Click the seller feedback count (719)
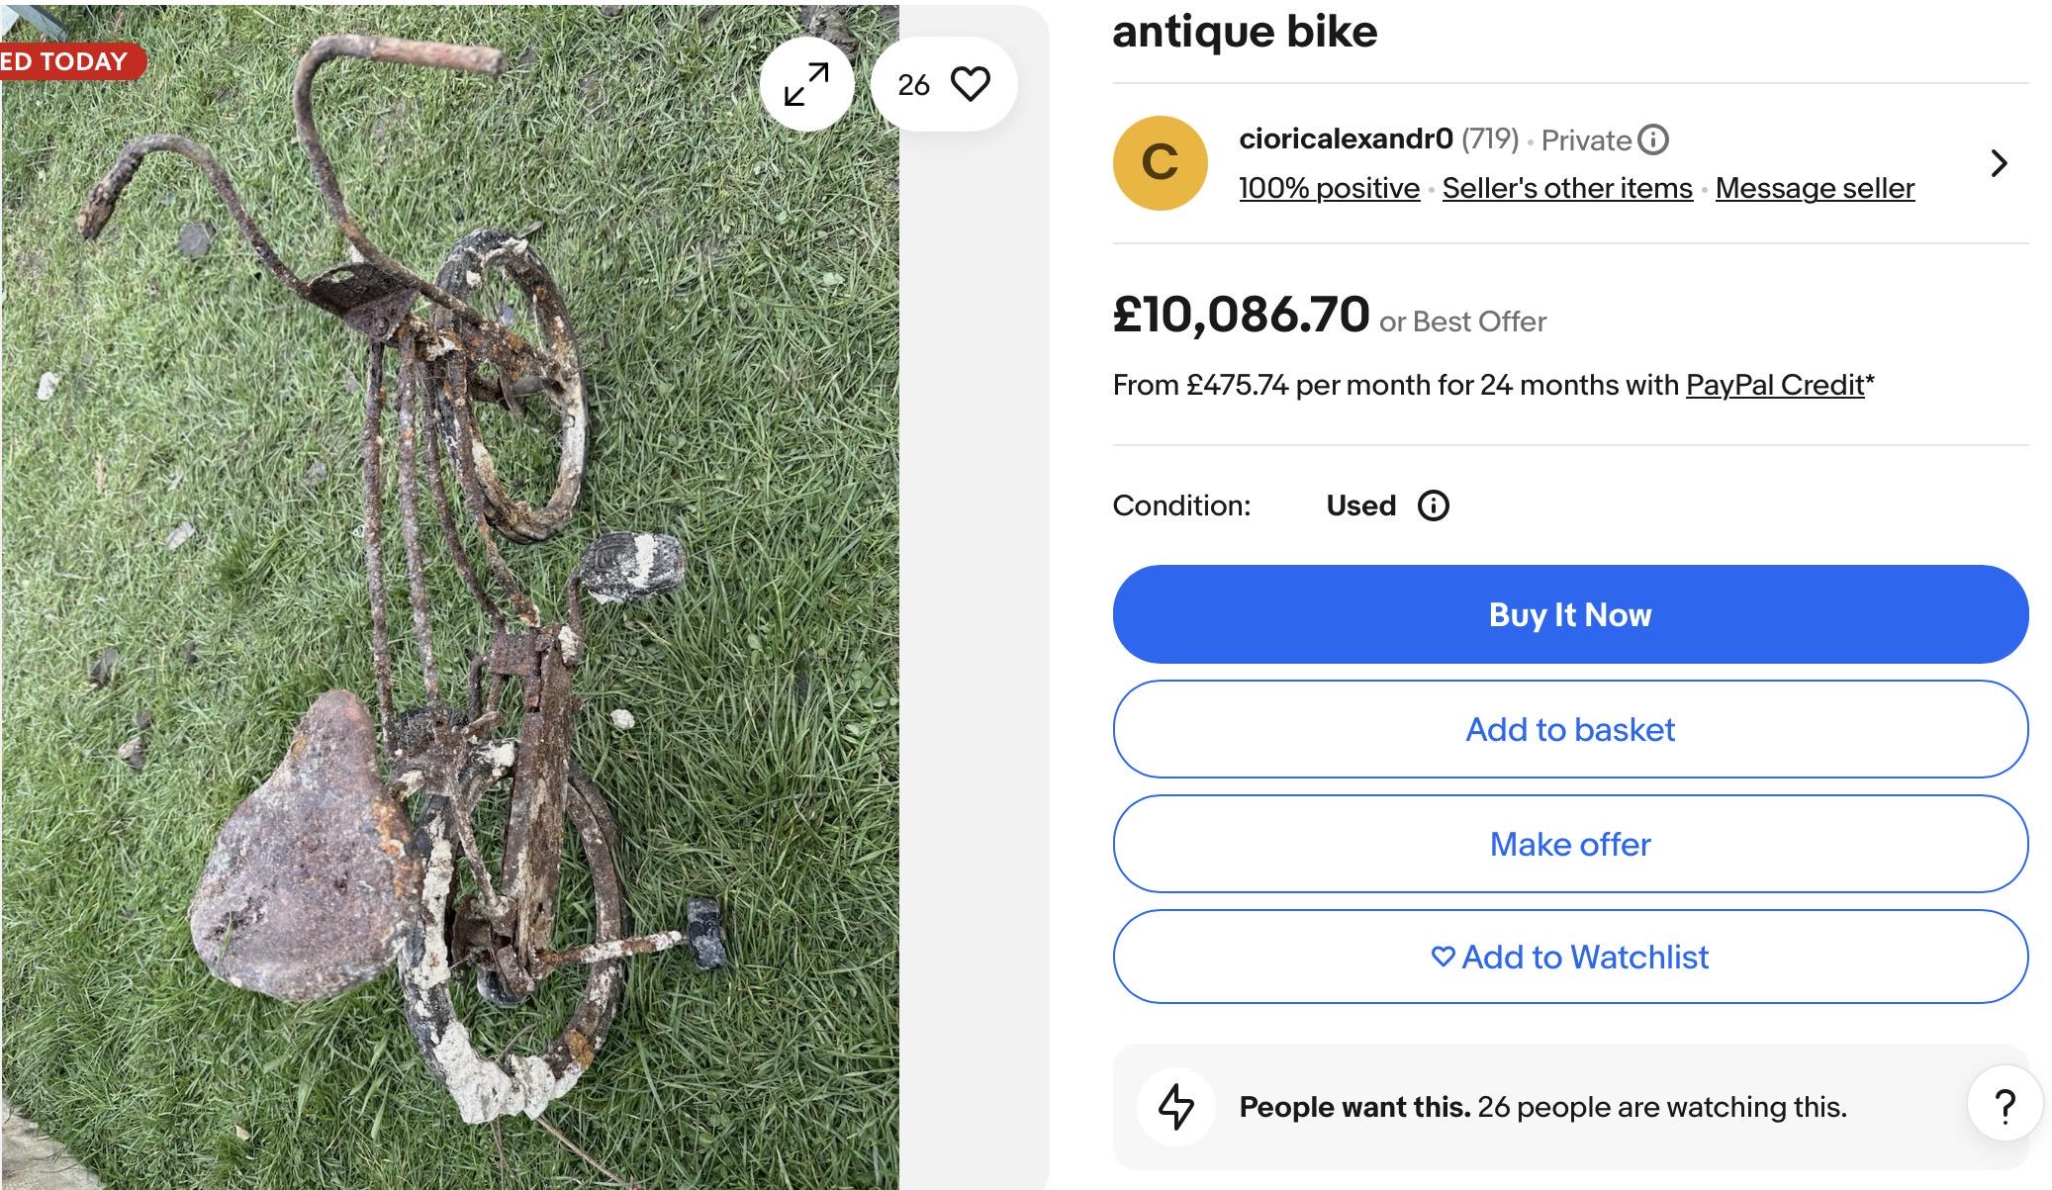Screen dimensions: 2052x1190 [1490, 139]
